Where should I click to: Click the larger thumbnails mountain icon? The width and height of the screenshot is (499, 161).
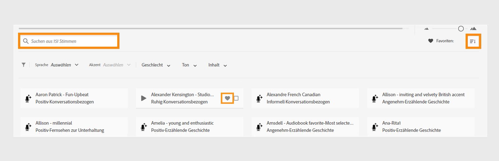coord(473,29)
